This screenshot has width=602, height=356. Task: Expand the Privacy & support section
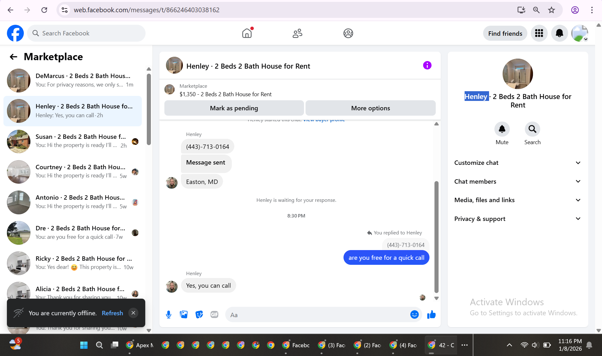coord(518,219)
